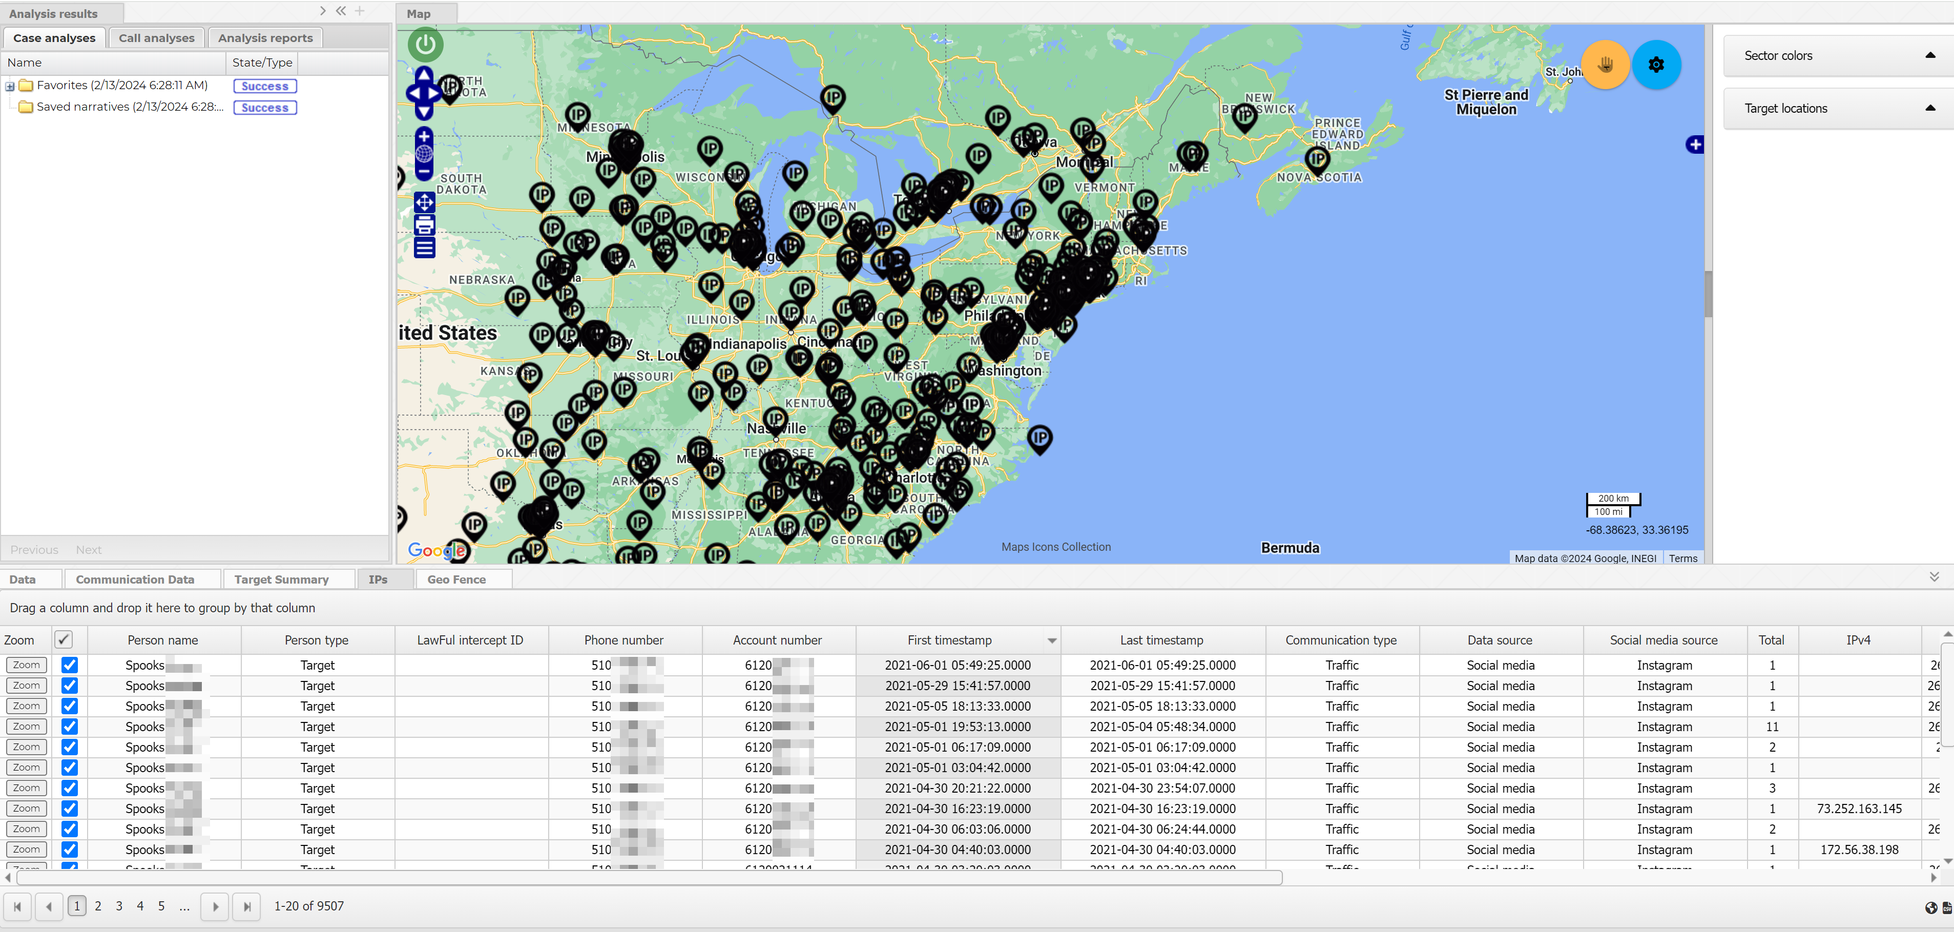Open the map layers list icon

click(x=425, y=248)
